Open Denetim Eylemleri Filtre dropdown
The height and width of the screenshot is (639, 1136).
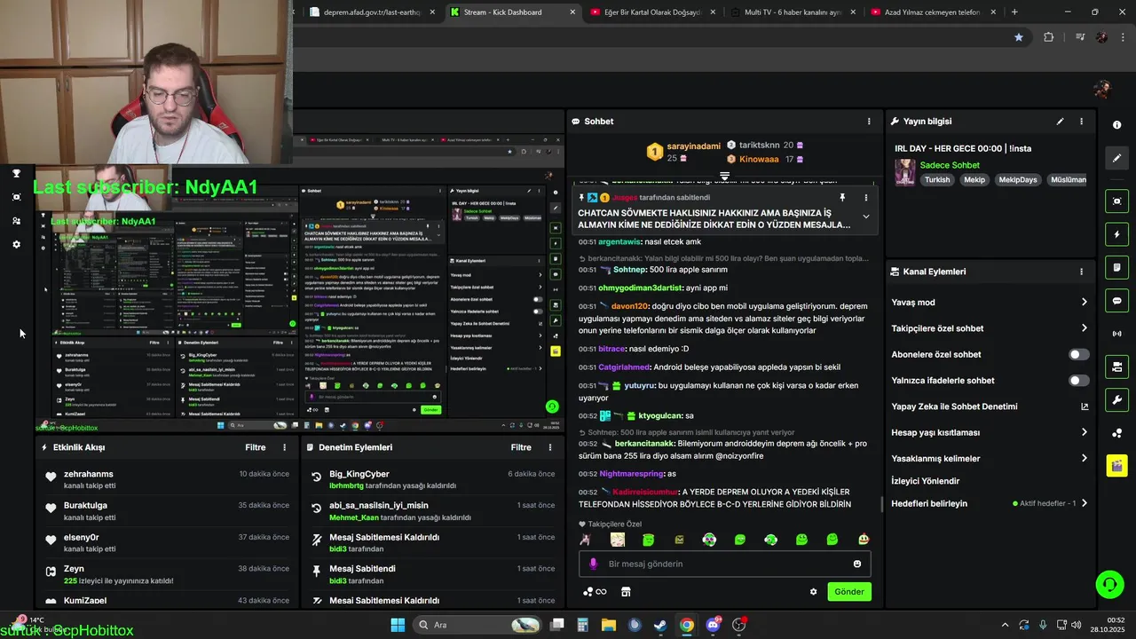(521, 447)
